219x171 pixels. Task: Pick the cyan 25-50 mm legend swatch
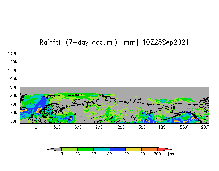point(102,149)
